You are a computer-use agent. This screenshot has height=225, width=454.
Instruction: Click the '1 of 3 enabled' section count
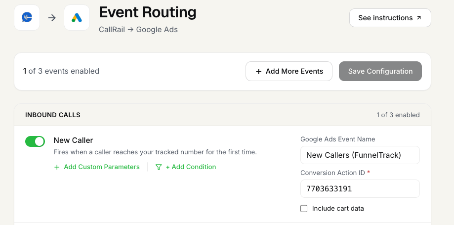tap(398, 115)
